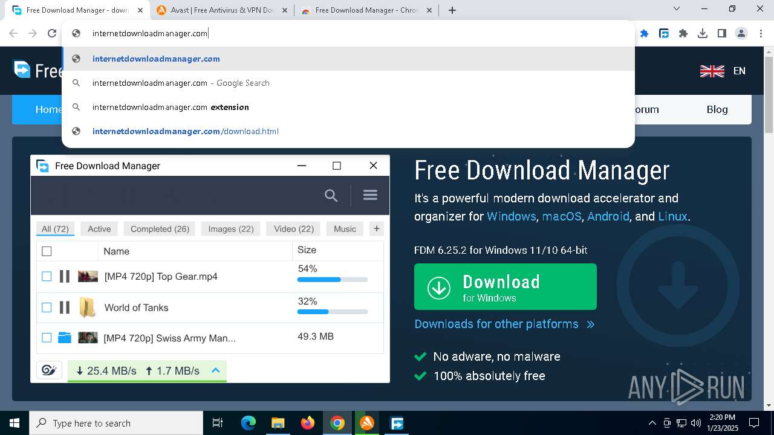Screen dimensions: 774x435
Task: Open the macOS platform link
Action: tap(562, 216)
